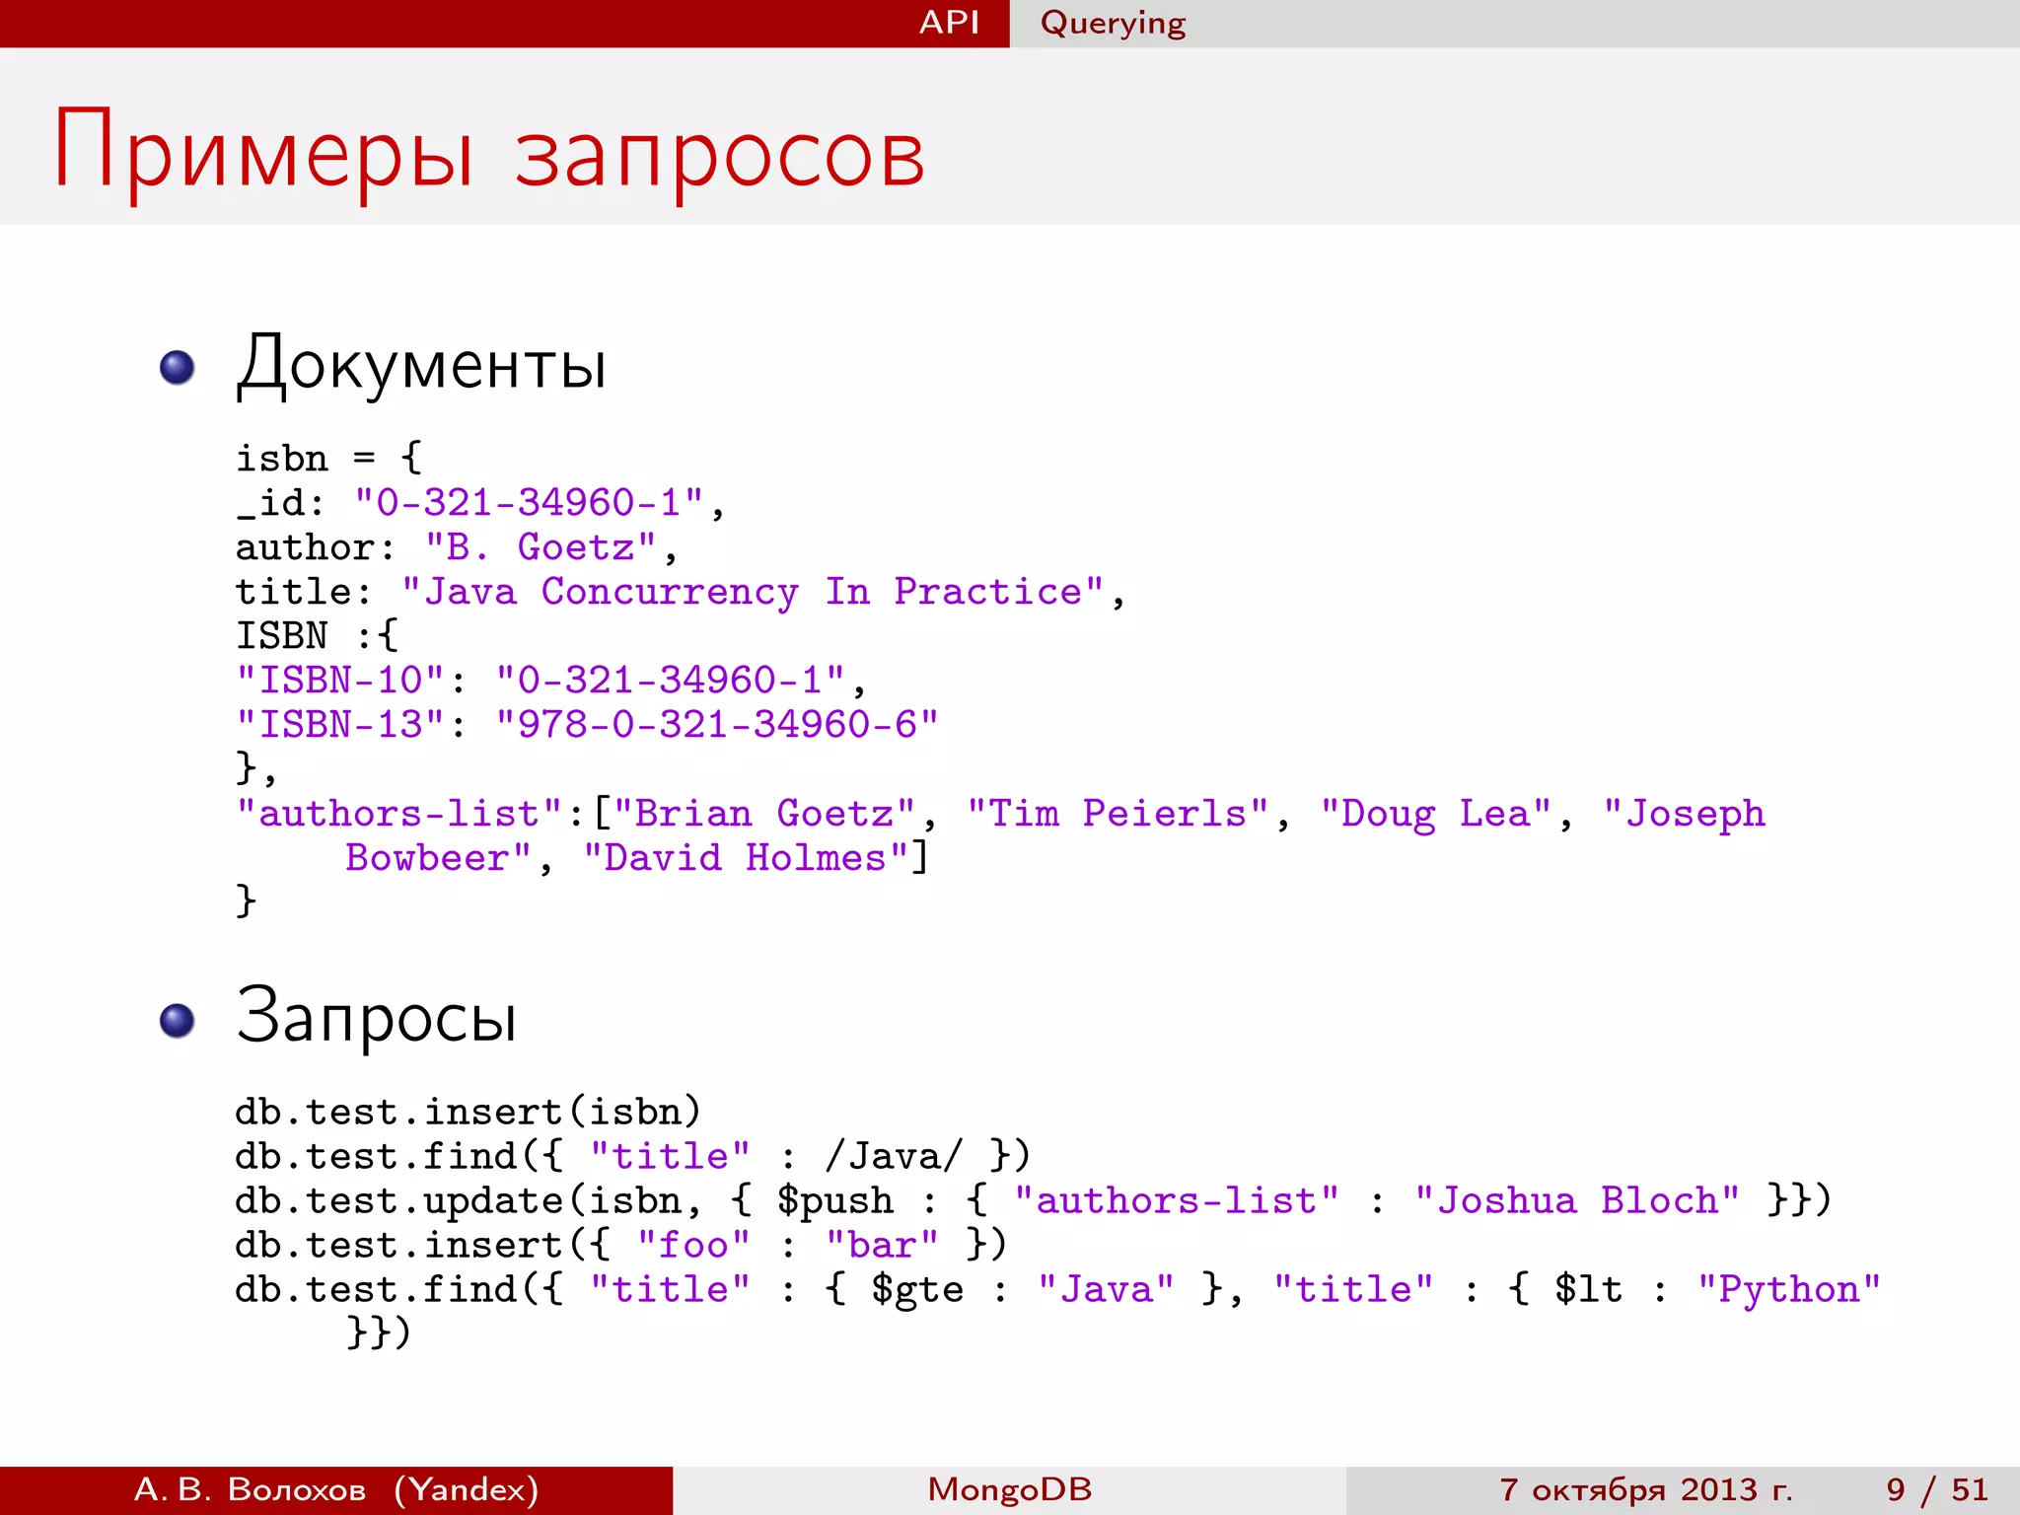This screenshot has width=2020, height=1515.
Task: Click the "authors-list" key in the document
Action: click(x=398, y=813)
